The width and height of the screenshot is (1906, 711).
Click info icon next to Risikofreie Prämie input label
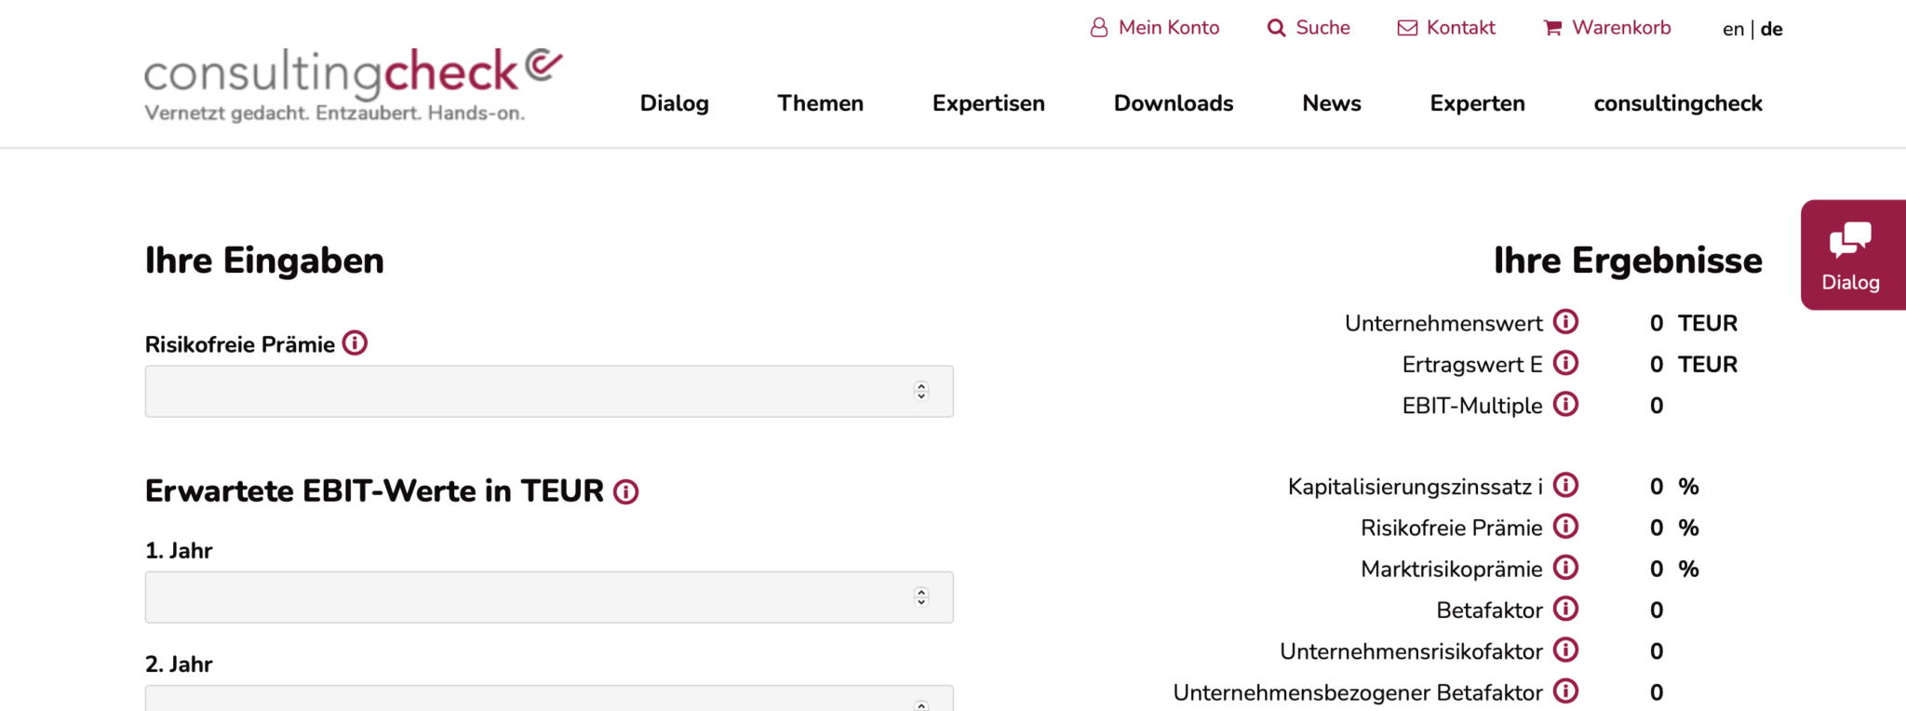click(355, 343)
